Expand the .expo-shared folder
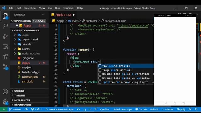The width and height of the screenshot is (201, 113). pyautogui.click(x=15, y=40)
